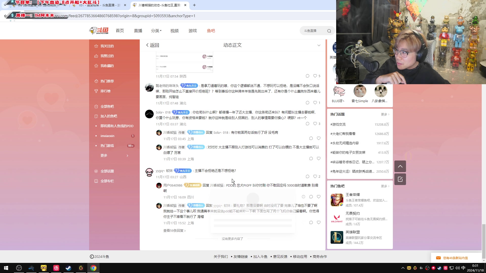The width and height of the screenshot is (486, 273).
Task: Like the comment by 瓢老师的咪咪头
Action: point(315,103)
